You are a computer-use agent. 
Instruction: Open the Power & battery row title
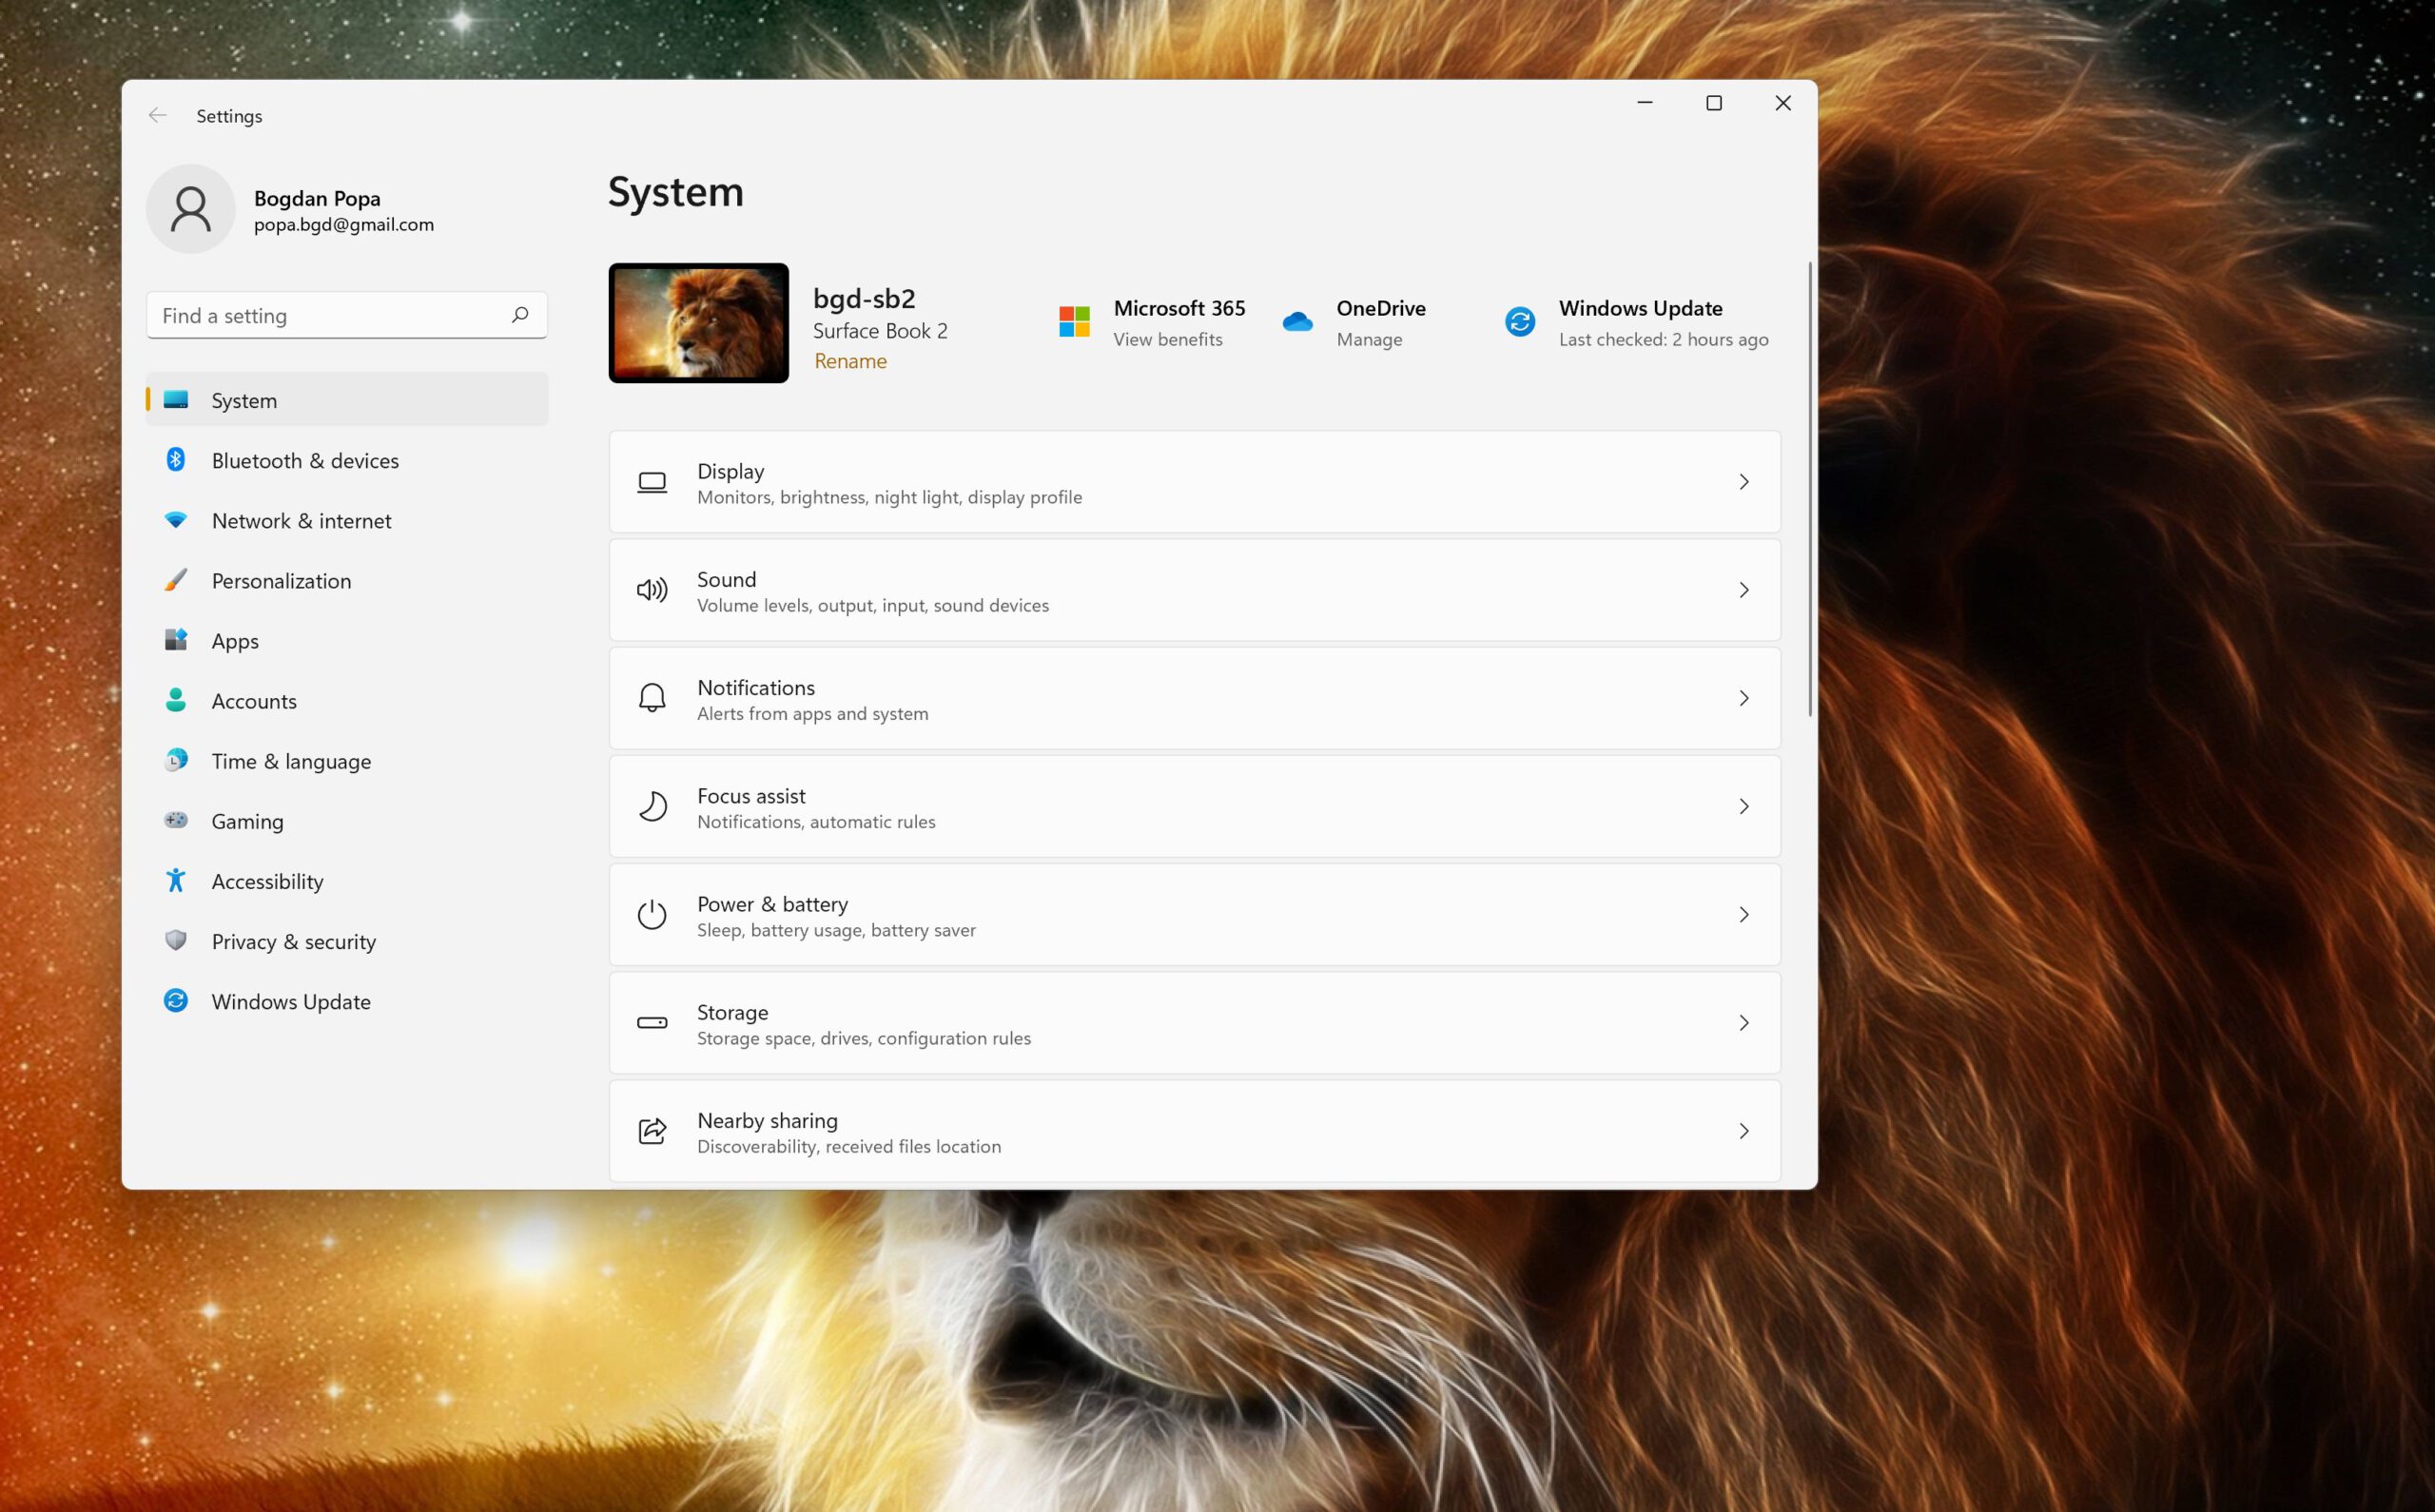point(772,904)
